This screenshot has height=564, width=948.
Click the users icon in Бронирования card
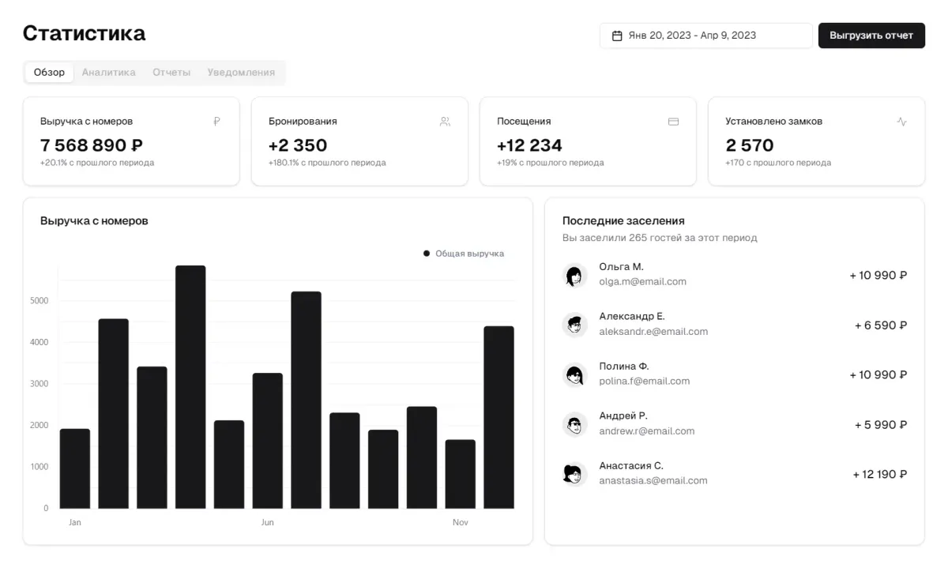tap(445, 122)
